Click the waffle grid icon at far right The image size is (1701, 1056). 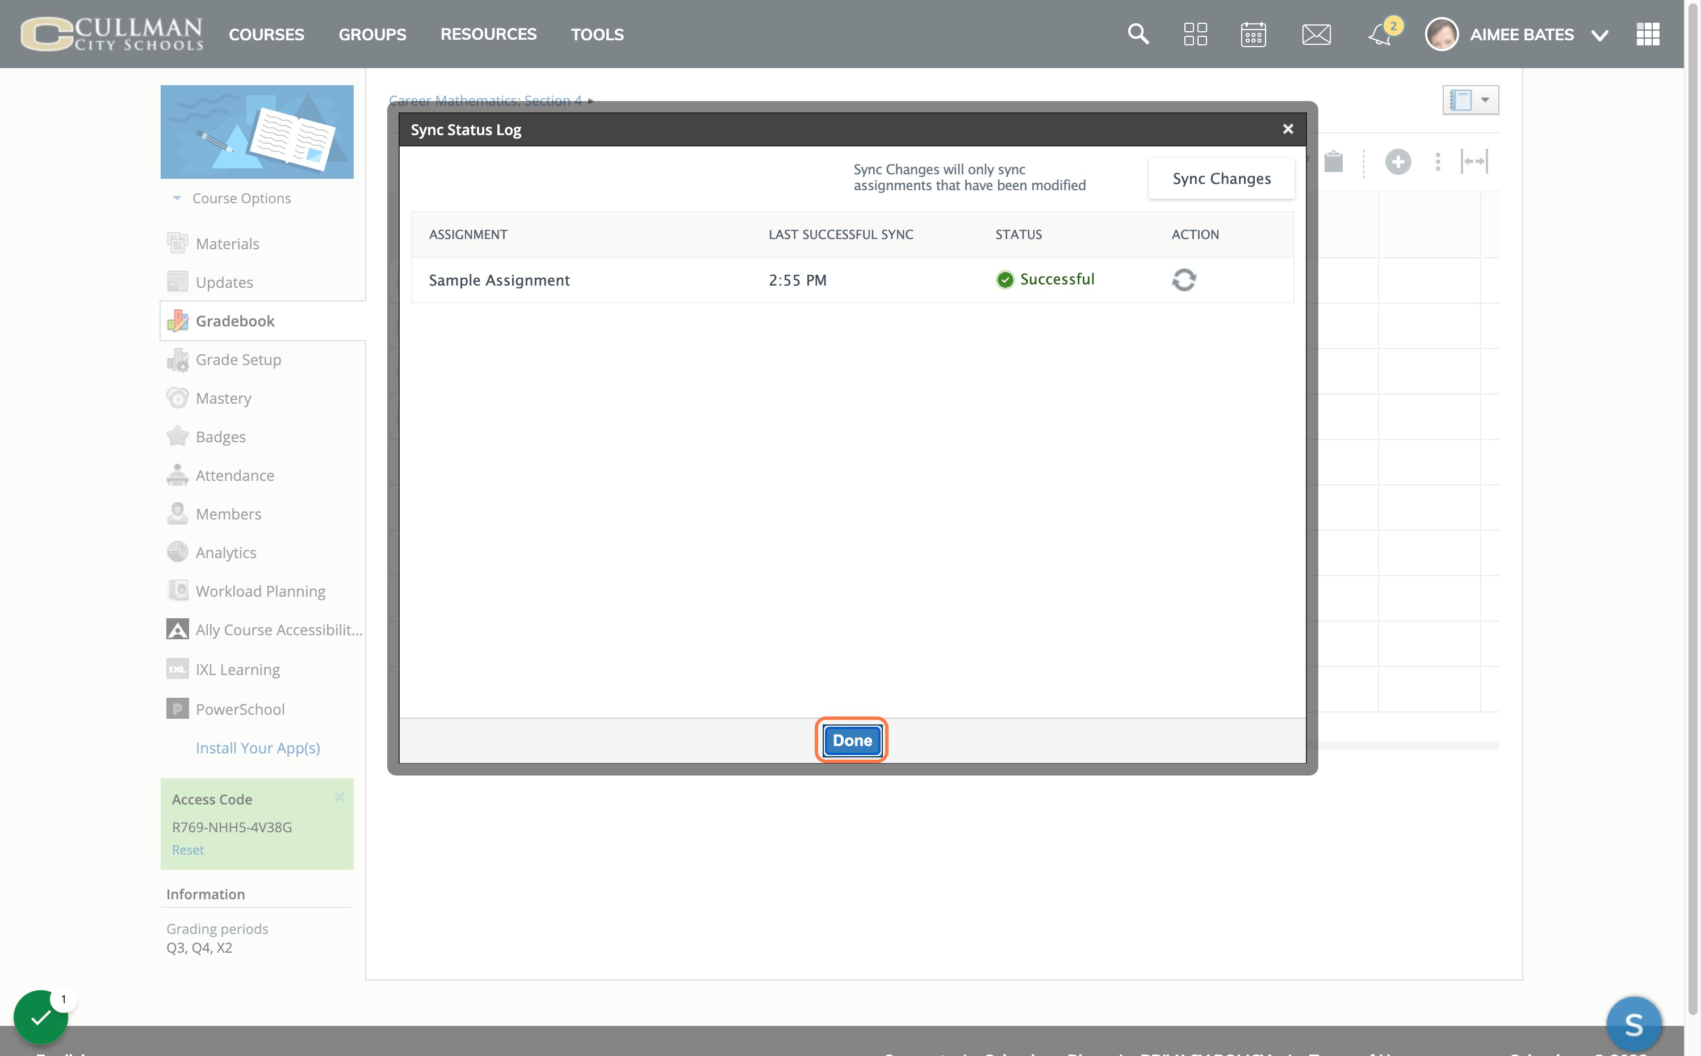[1648, 33]
